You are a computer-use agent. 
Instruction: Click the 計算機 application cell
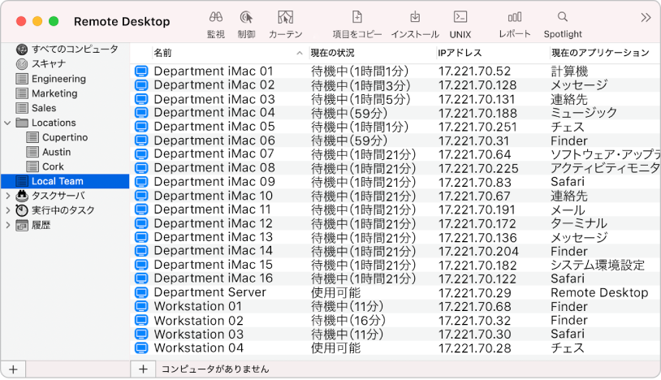pos(569,71)
